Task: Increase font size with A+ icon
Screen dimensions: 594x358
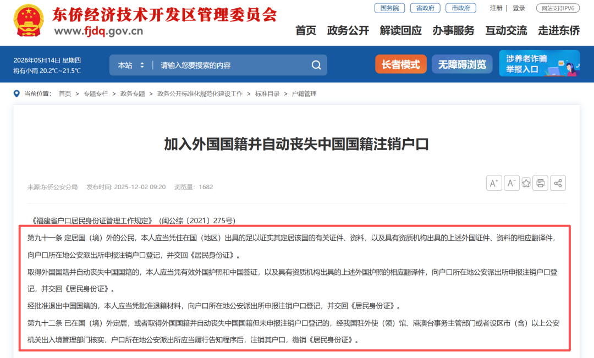Action: (x=494, y=183)
